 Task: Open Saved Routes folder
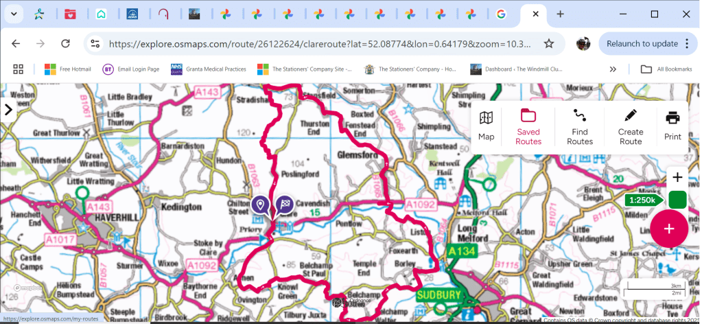pos(528,126)
